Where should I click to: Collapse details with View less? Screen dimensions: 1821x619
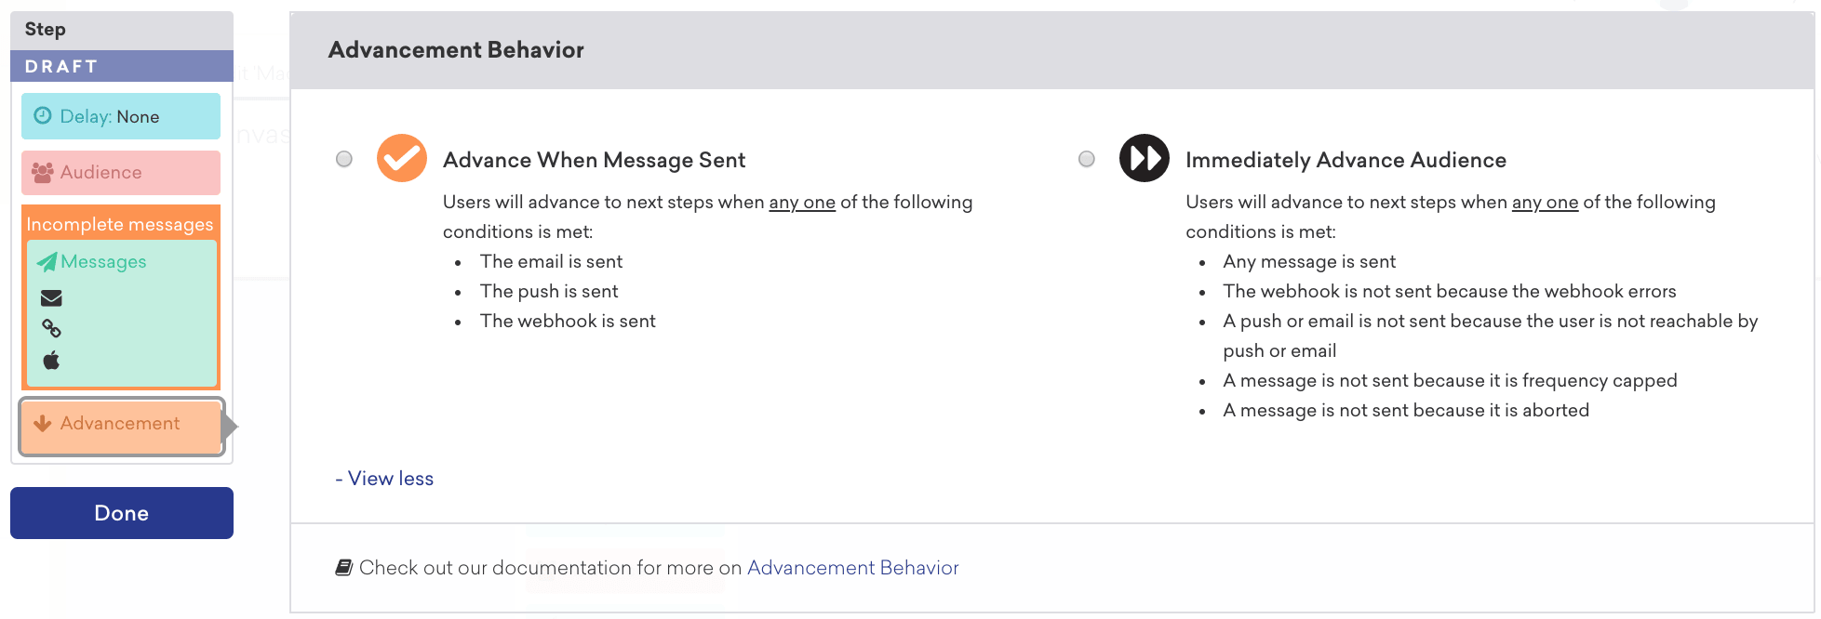(x=384, y=479)
